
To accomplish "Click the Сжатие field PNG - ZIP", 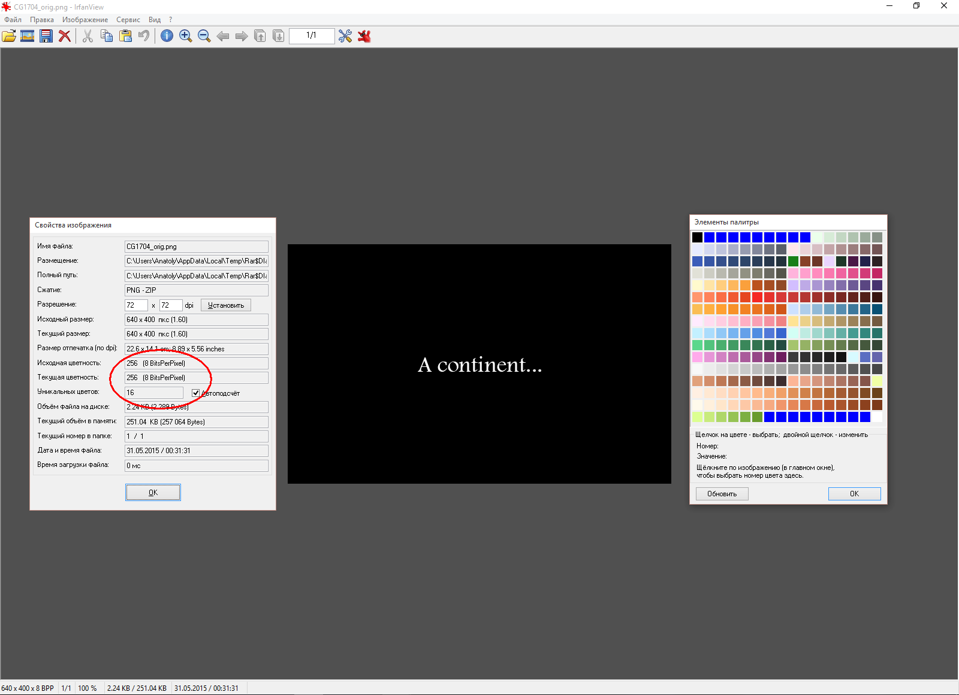I will click(x=197, y=290).
